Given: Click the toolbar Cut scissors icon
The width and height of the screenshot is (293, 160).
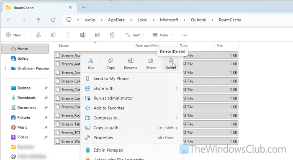Looking at the screenshot, I should [39, 35].
